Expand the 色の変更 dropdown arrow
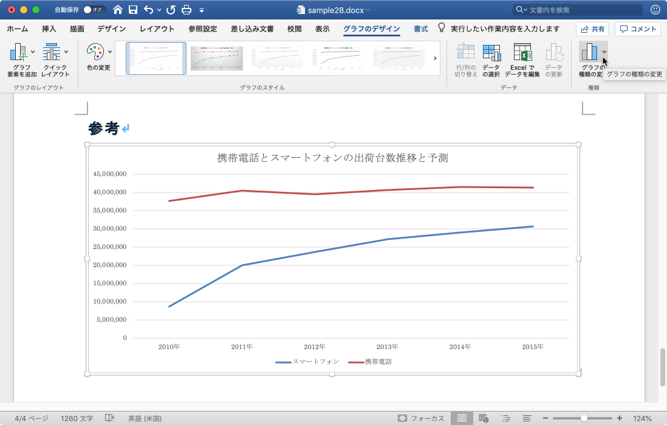 point(110,52)
